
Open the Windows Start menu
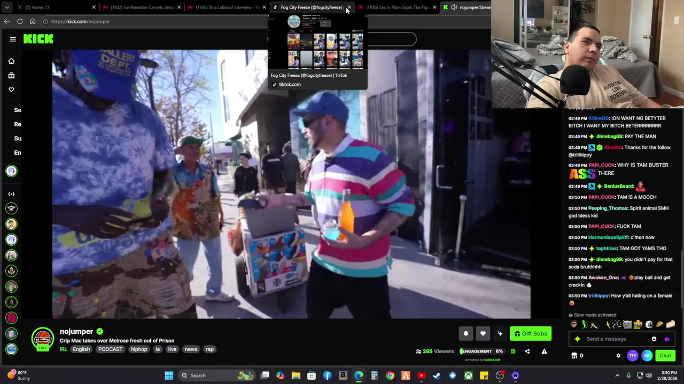[x=169, y=375]
